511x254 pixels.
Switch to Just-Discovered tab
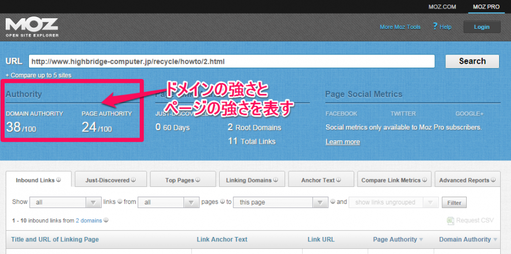[111, 179]
